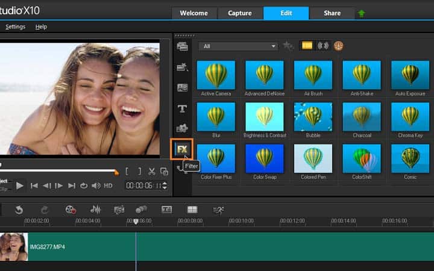Jump to start with Home button
This screenshot has width=434, height=271.
click(34, 185)
